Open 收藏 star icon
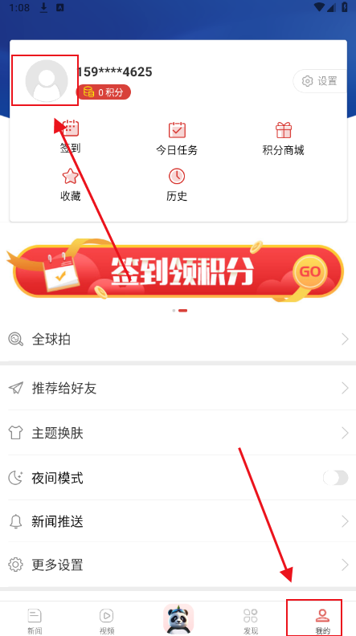 [x=70, y=176]
